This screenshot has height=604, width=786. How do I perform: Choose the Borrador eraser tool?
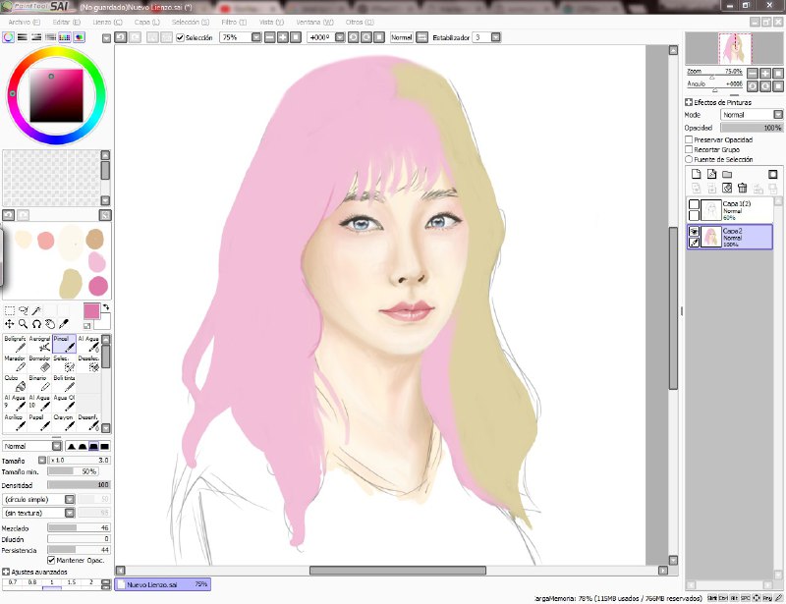pyautogui.click(x=39, y=363)
